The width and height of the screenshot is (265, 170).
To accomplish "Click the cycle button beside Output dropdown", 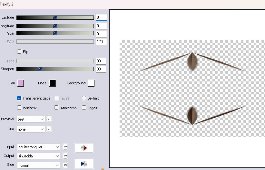I will [65, 156].
